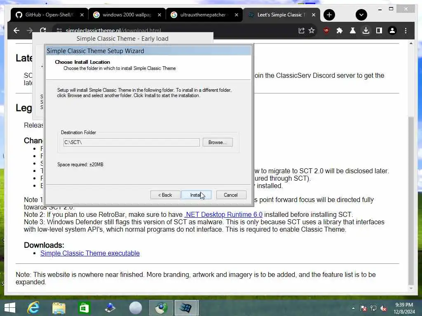Switch to windows 2000 wallpaper tab
The image size is (422, 316).
(x=127, y=15)
